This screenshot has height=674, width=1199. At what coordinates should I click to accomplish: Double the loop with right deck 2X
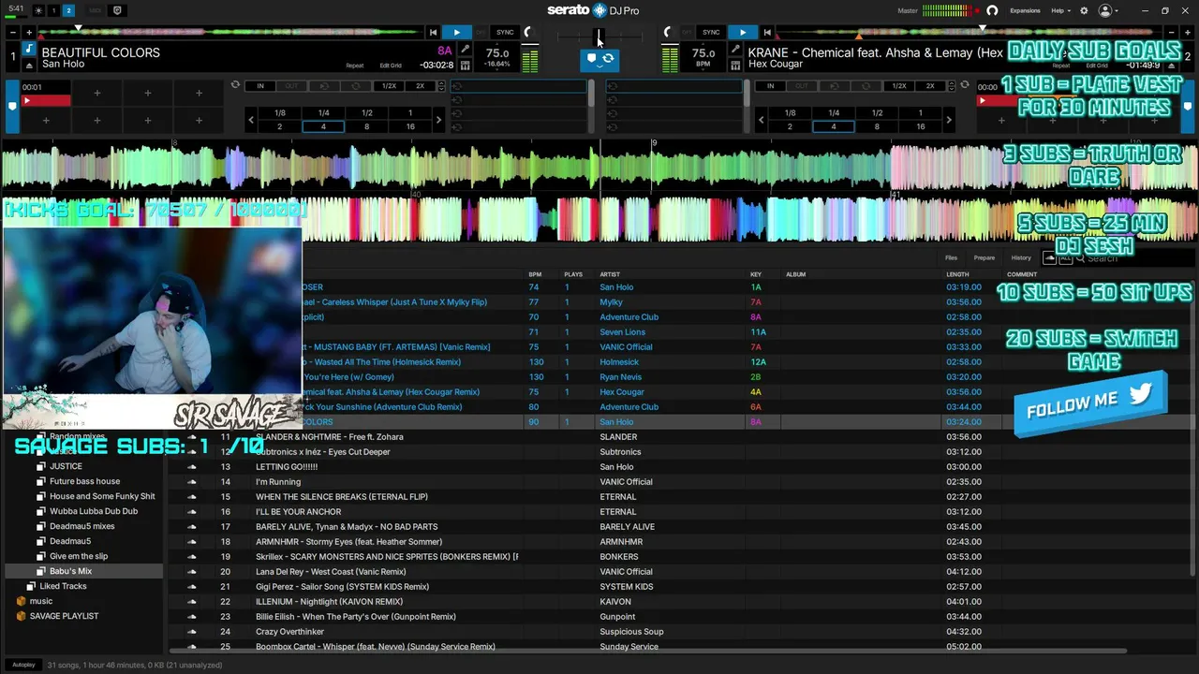[x=930, y=86]
